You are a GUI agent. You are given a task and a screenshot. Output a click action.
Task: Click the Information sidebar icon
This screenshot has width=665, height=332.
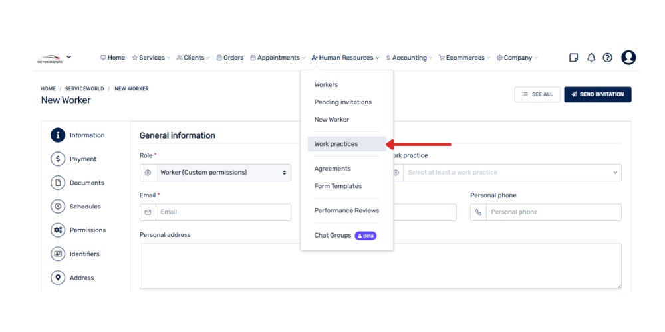pos(58,135)
